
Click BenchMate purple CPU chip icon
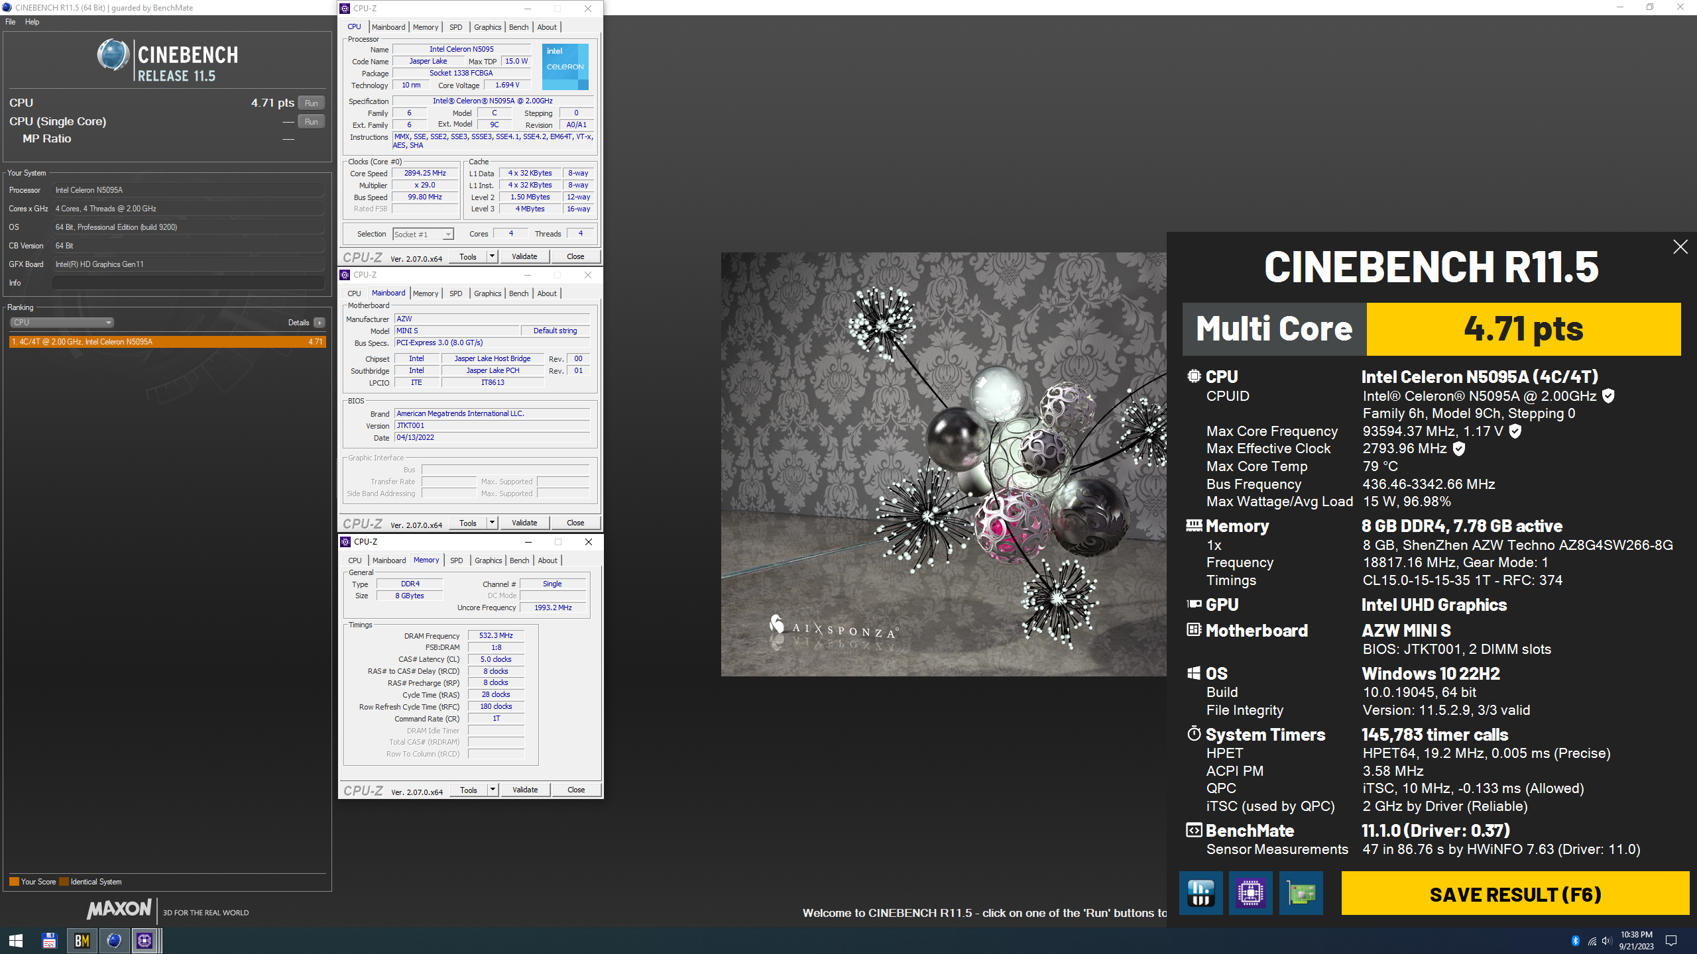[1250, 893]
